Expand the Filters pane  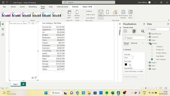[x=120, y=24]
